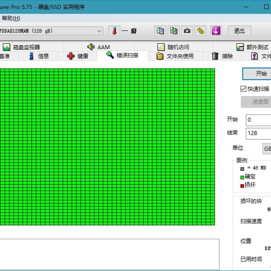Open the 随机访问 tab
Image resolution: width=271 pixels, height=271 pixels.
click(173, 47)
